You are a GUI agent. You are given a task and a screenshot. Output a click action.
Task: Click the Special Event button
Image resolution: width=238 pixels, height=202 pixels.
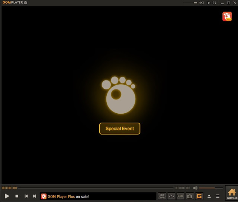(120, 129)
